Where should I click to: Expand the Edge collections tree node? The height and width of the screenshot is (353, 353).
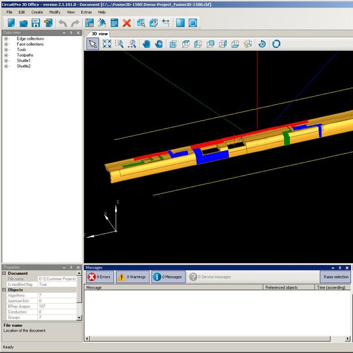[6, 39]
